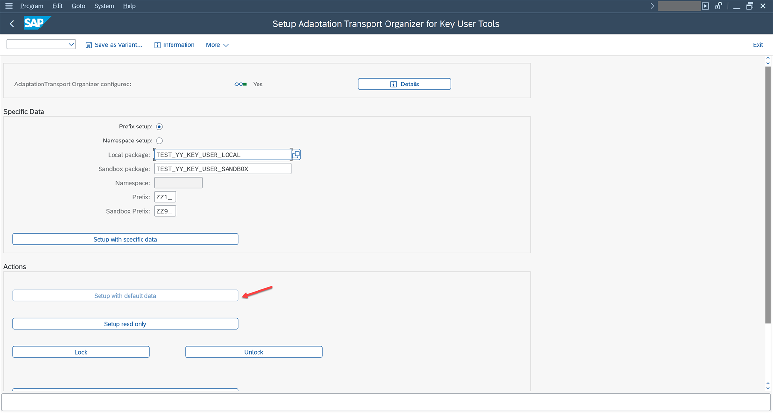
Task: Click the Local package input field
Action: coord(222,155)
